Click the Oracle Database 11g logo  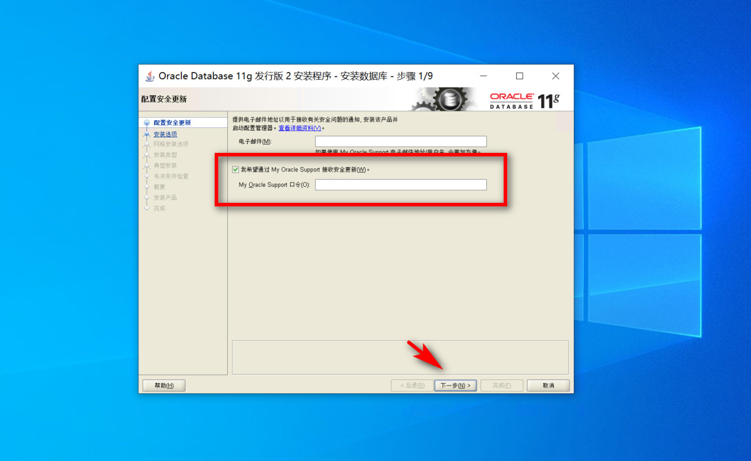pyautogui.click(x=524, y=100)
